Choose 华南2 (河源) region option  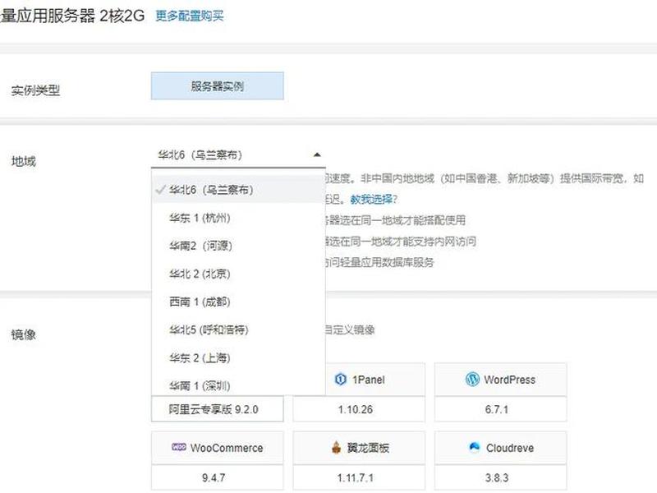pos(238,246)
